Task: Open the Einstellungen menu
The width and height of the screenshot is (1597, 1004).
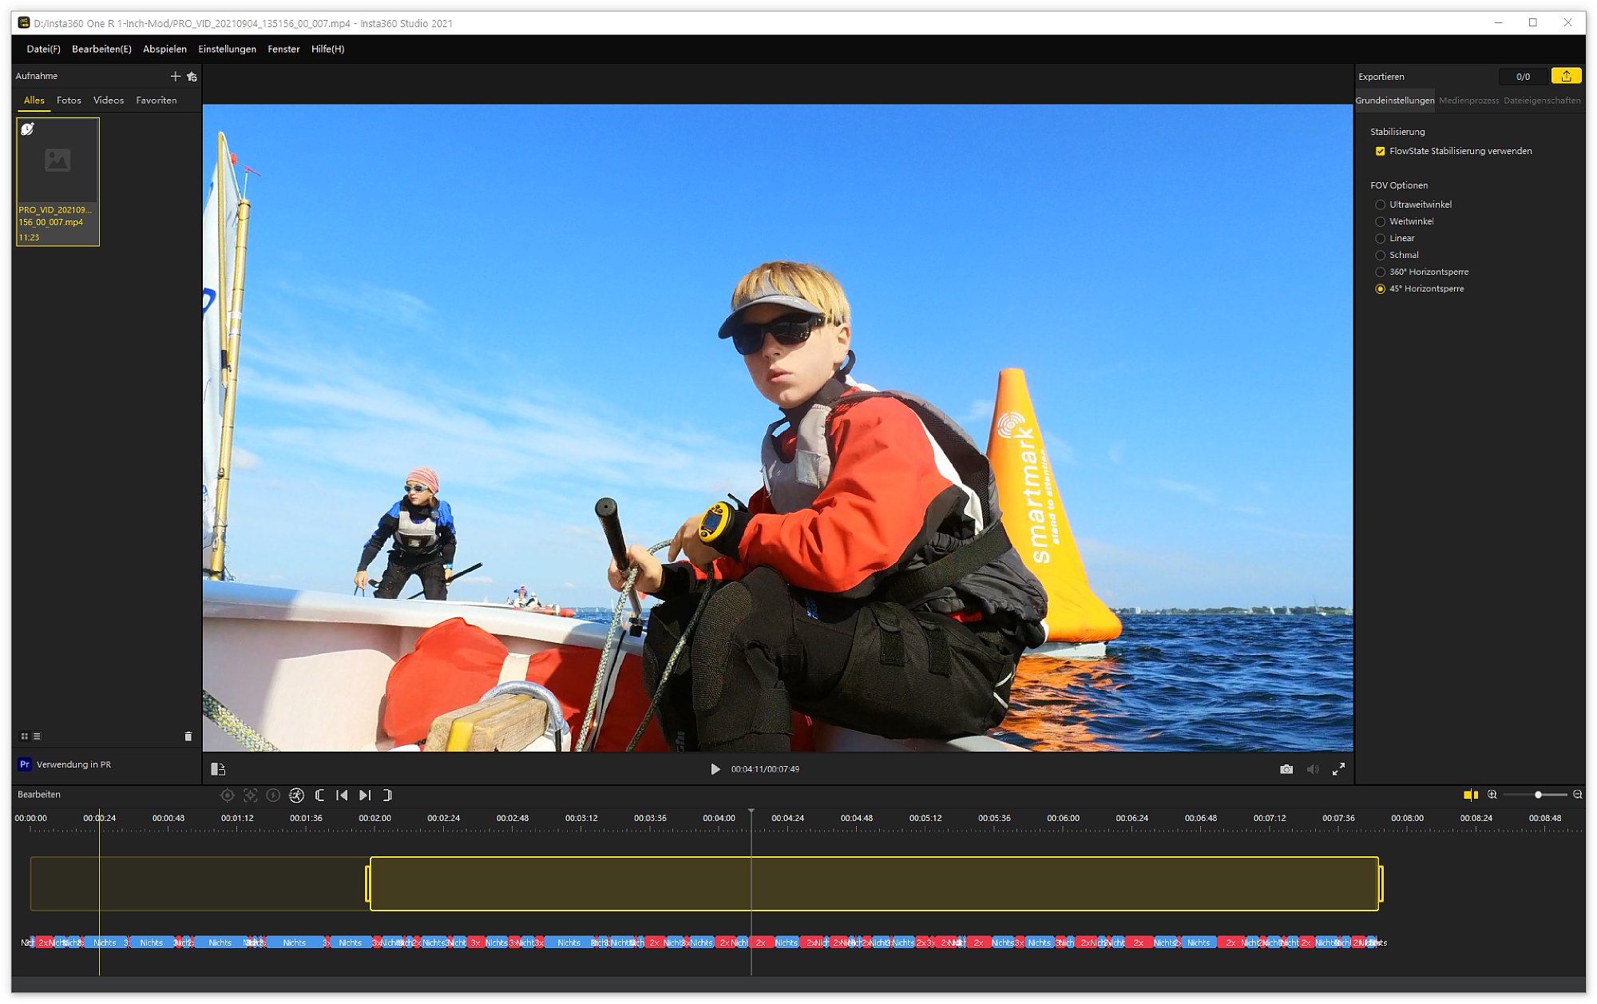Action: click(227, 50)
